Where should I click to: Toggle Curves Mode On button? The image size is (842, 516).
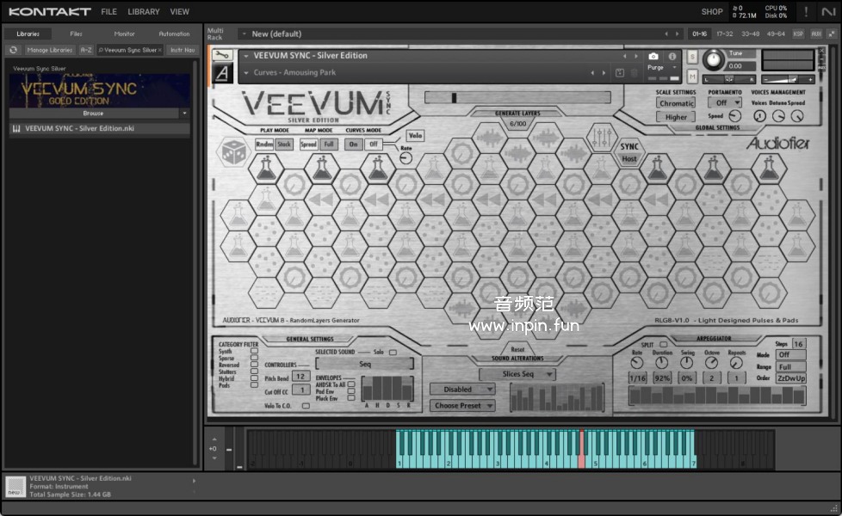click(353, 144)
